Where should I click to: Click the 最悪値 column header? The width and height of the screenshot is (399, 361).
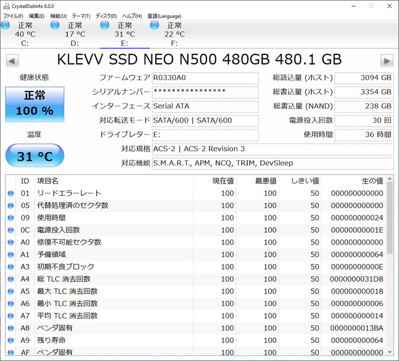pos(258,181)
